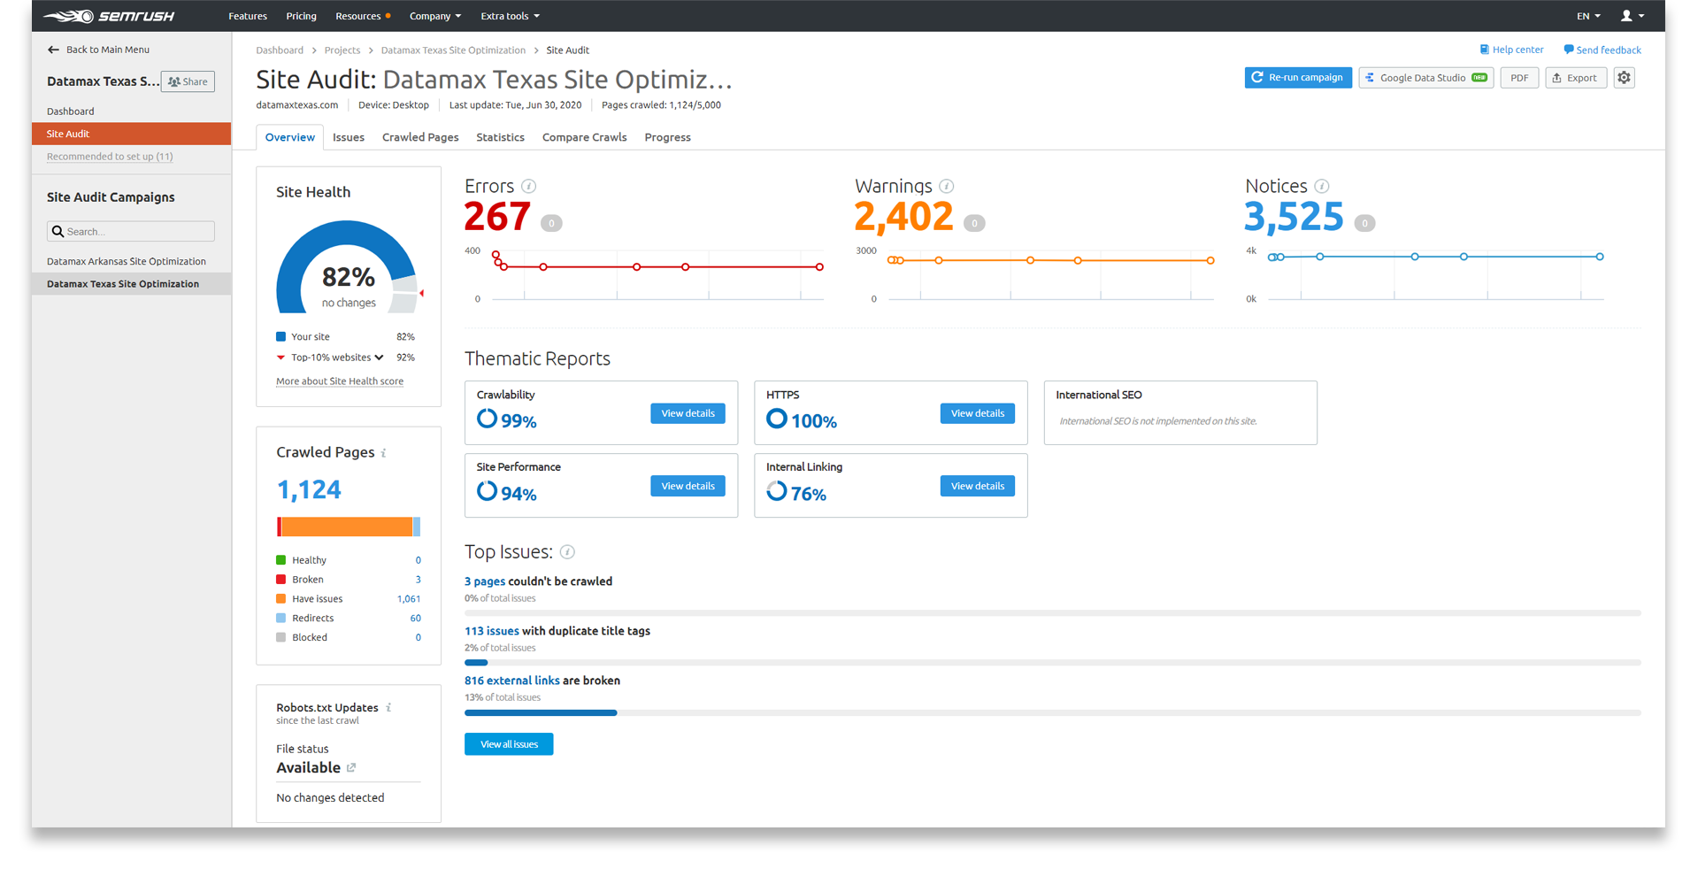The height and width of the screenshot is (877, 1698).
Task: Expand the Extra tools dropdown
Action: (x=510, y=16)
